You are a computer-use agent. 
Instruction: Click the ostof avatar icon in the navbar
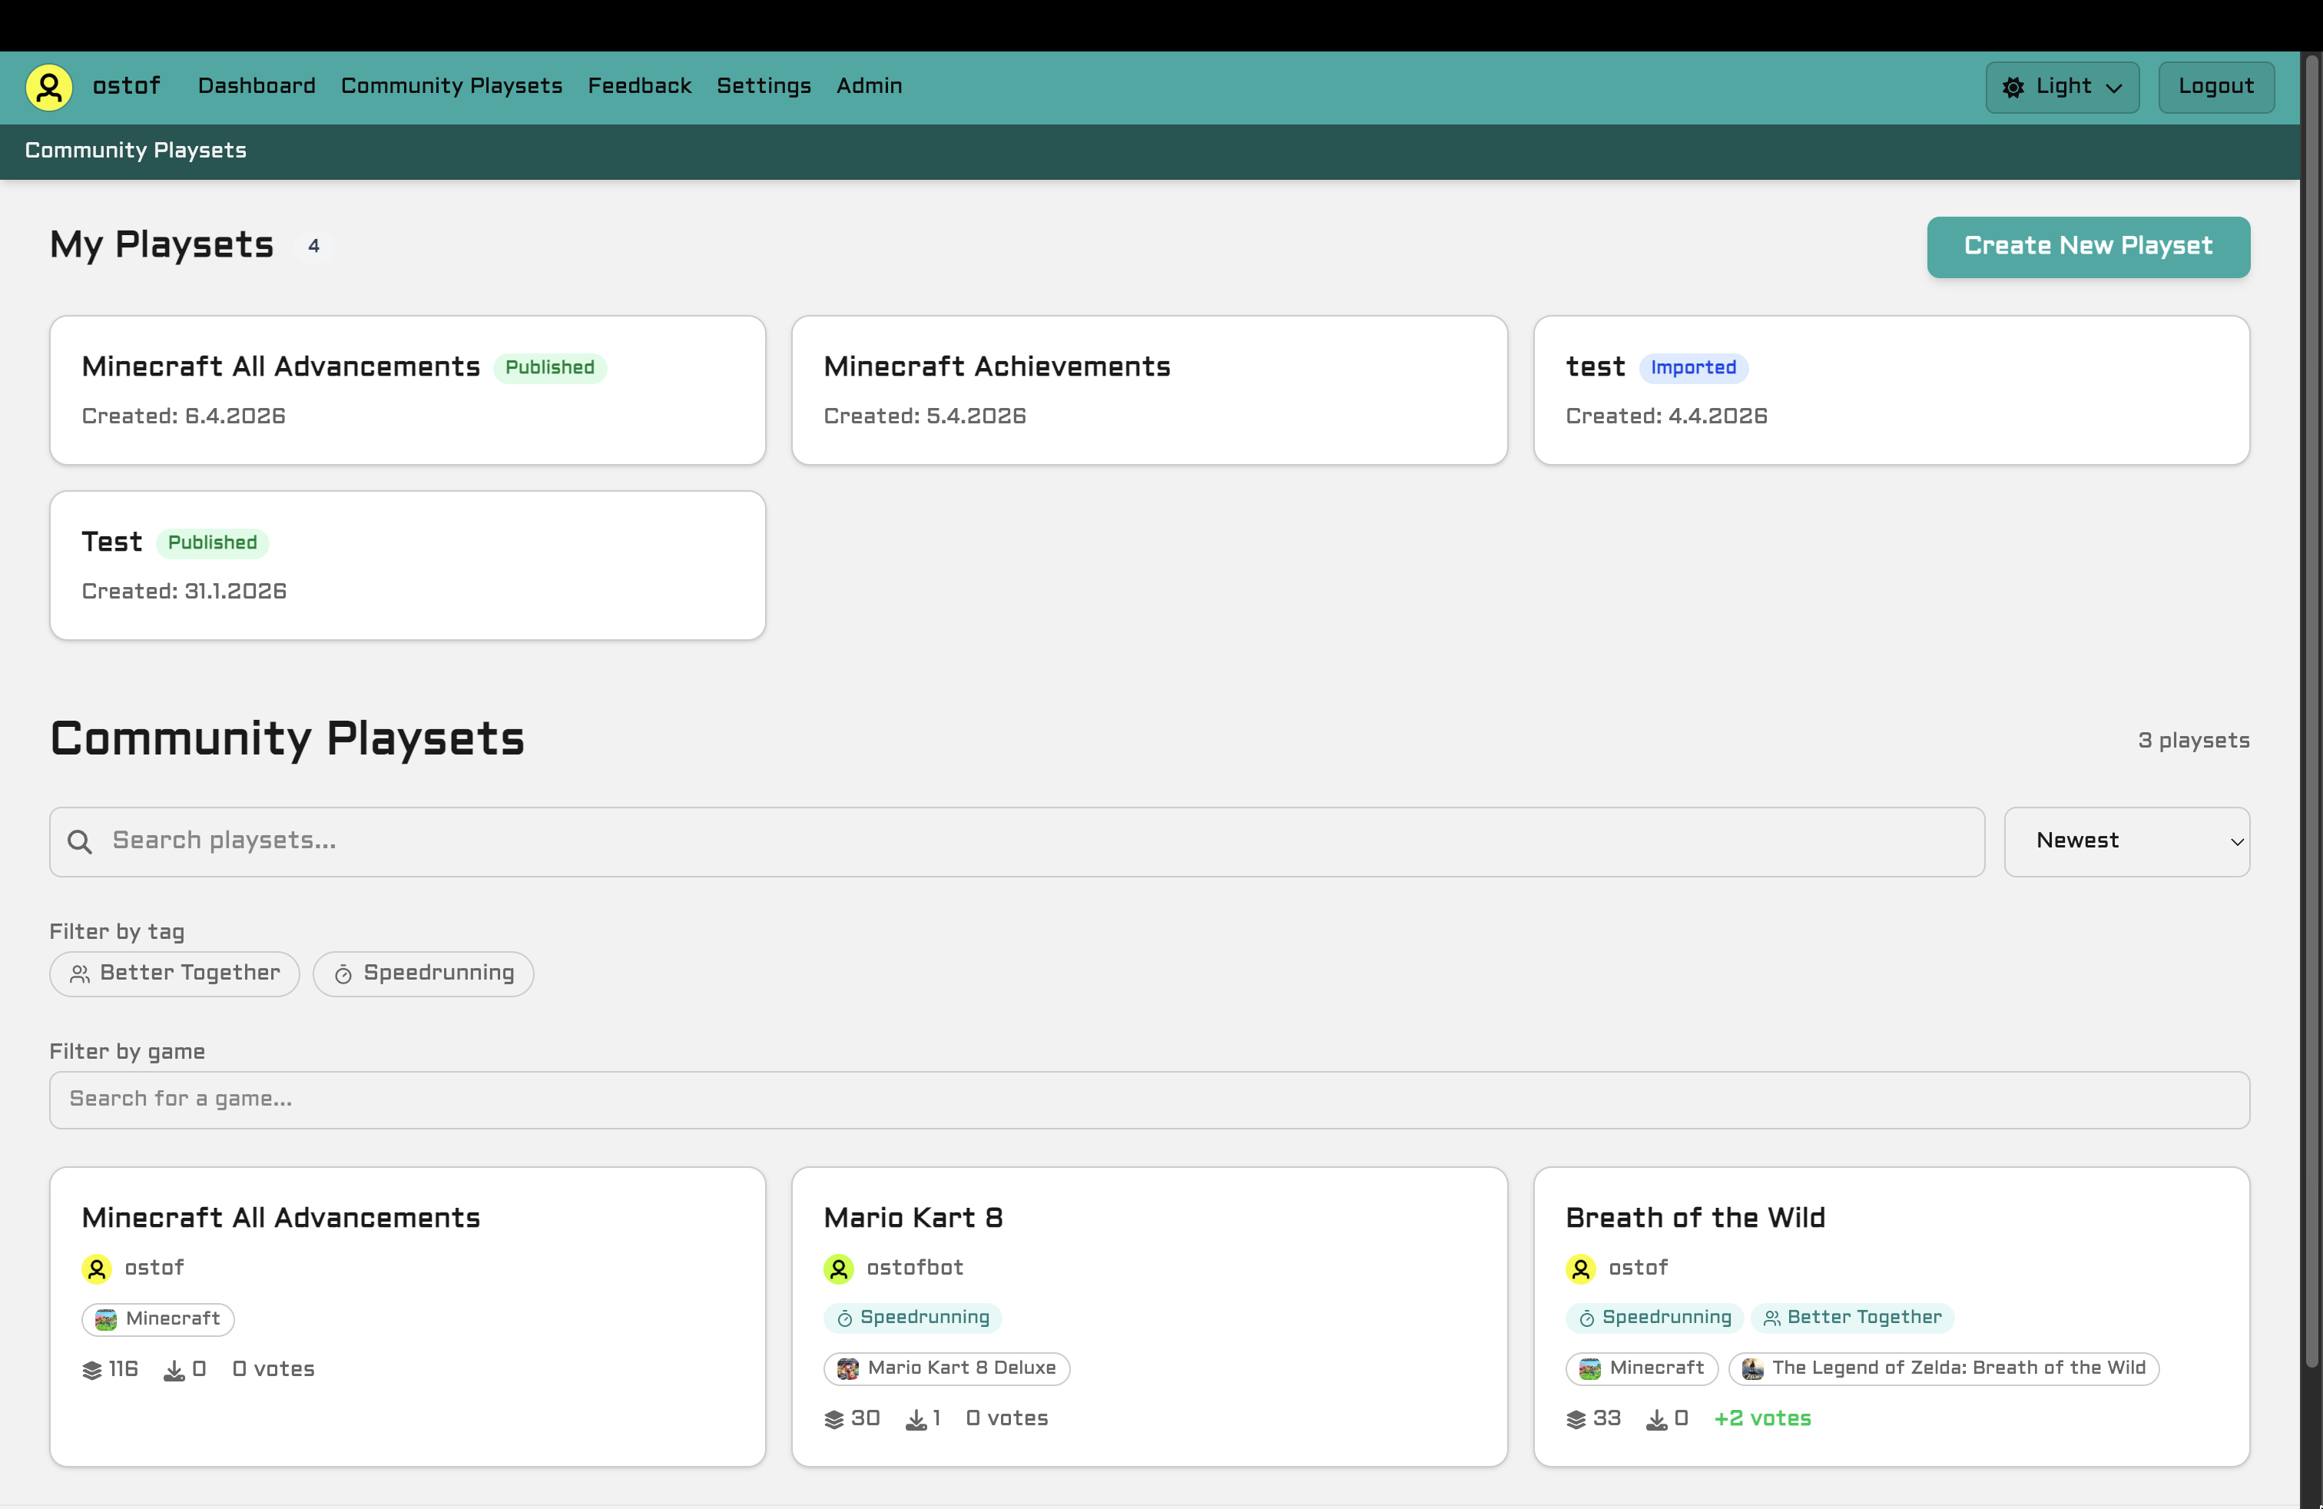click(x=48, y=87)
